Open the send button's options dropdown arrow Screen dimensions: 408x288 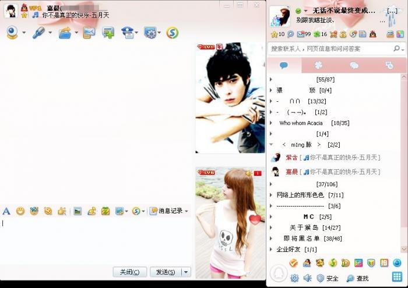tap(186, 272)
